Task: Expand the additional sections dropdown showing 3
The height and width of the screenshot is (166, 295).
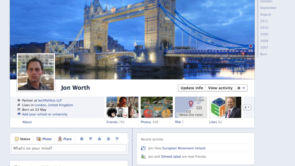Action: pos(247,107)
